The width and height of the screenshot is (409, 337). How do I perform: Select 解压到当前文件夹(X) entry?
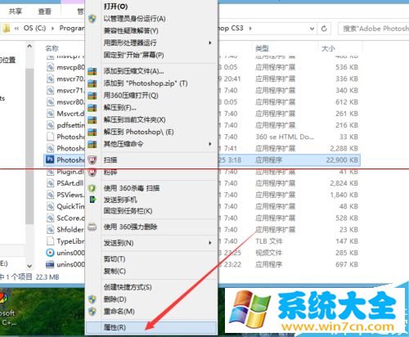[134, 119]
